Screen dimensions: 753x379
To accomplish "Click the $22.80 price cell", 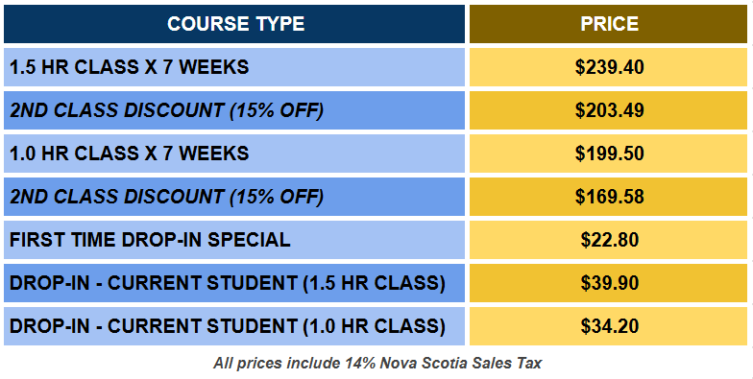I will point(609,240).
